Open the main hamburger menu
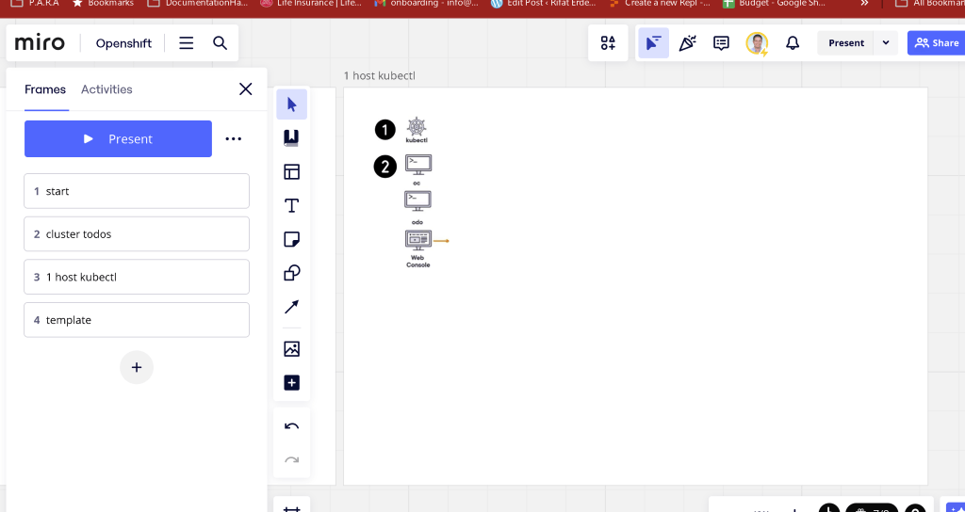 pos(187,43)
